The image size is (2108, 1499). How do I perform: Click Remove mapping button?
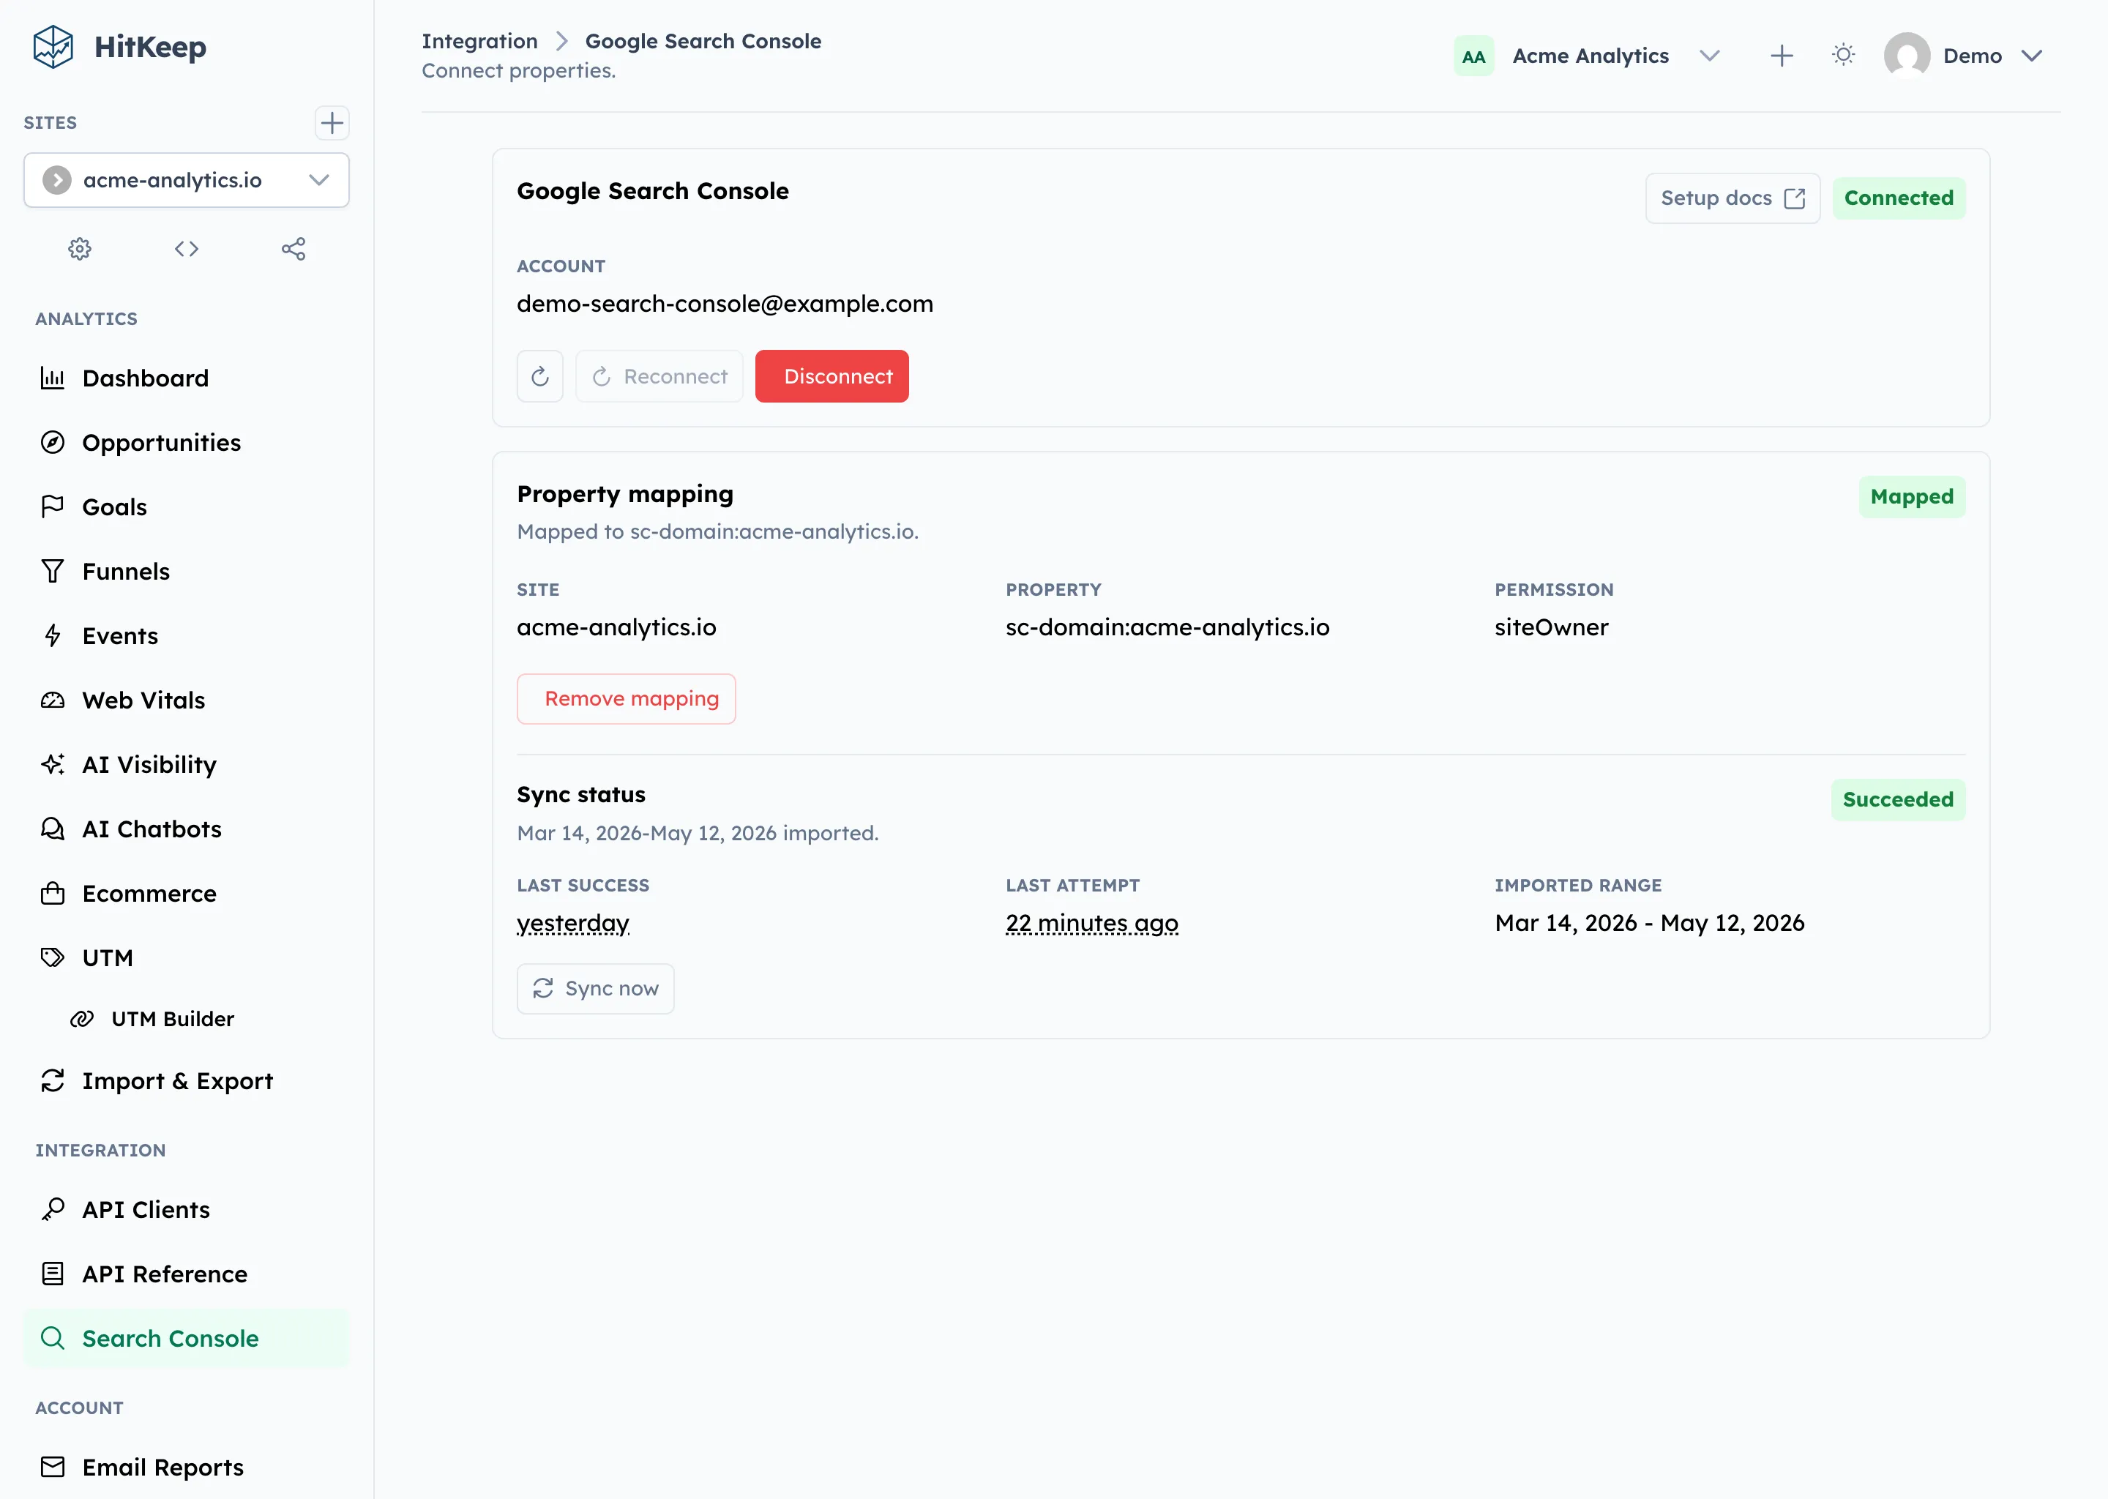626,699
